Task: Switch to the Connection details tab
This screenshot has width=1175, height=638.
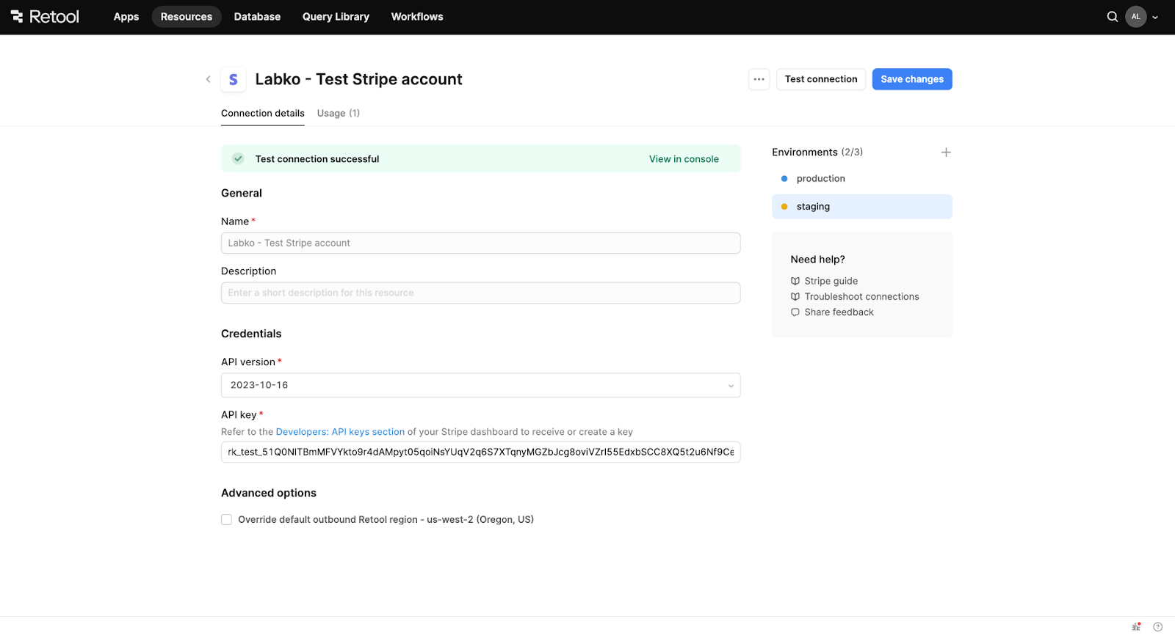Action: (263, 114)
